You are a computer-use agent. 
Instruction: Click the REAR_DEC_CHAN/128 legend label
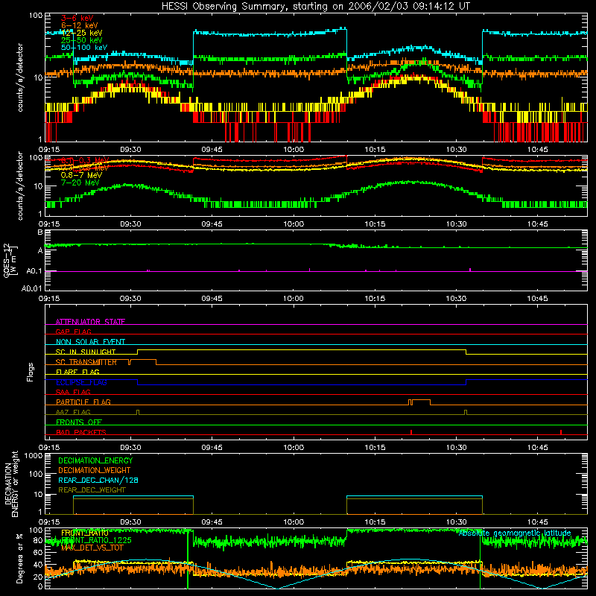point(98,480)
